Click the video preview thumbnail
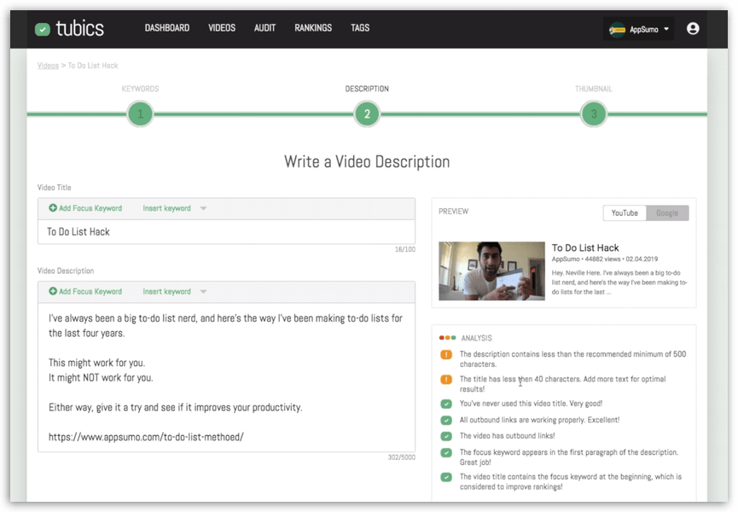Image resolution: width=738 pixels, height=512 pixels. (491, 271)
